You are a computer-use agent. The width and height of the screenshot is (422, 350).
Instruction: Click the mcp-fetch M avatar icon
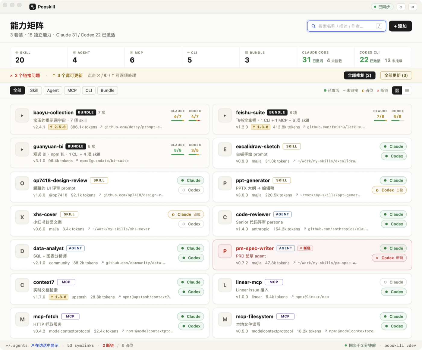tap(22, 319)
